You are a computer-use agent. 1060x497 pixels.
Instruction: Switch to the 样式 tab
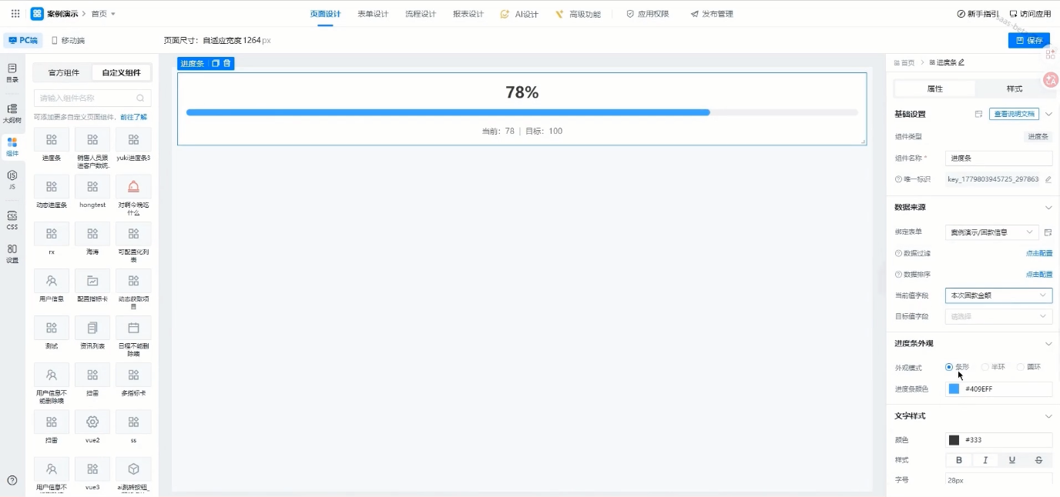click(x=1014, y=88)
